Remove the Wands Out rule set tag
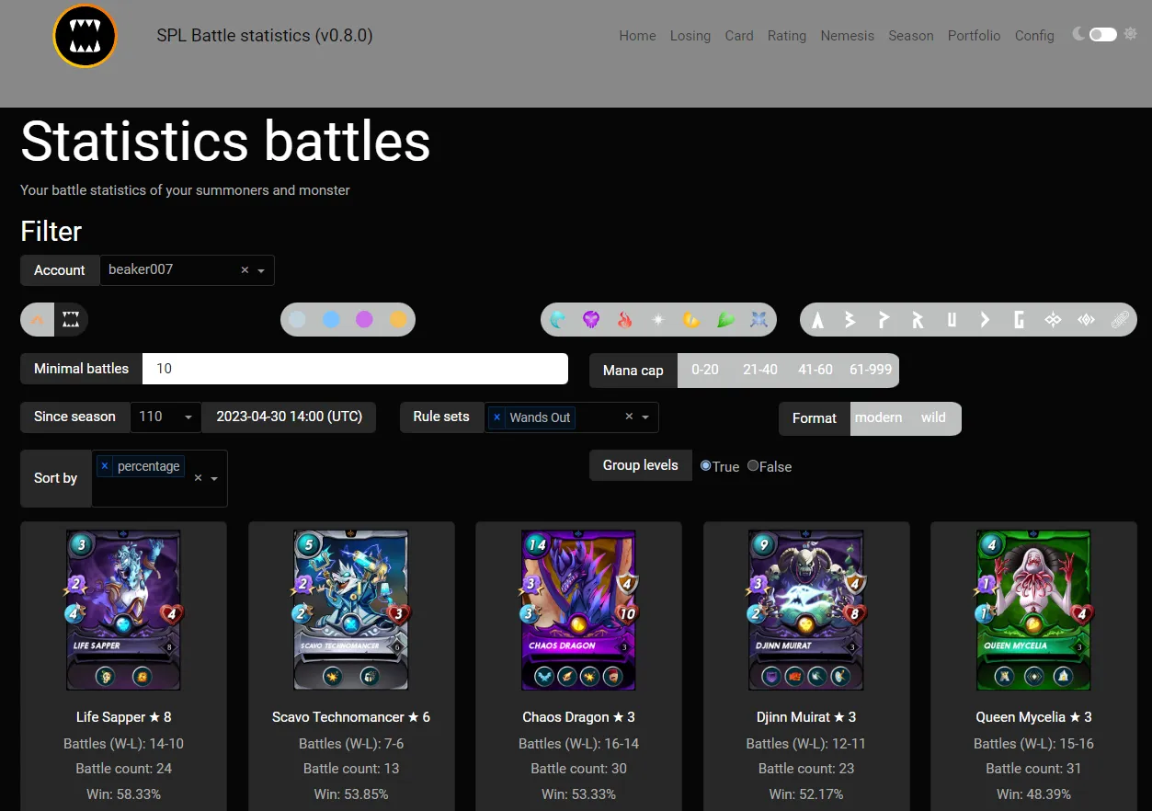Viewport: 1152px width, 811px height. point(497,417)
